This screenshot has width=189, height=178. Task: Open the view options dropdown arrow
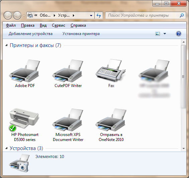(165, 34)
